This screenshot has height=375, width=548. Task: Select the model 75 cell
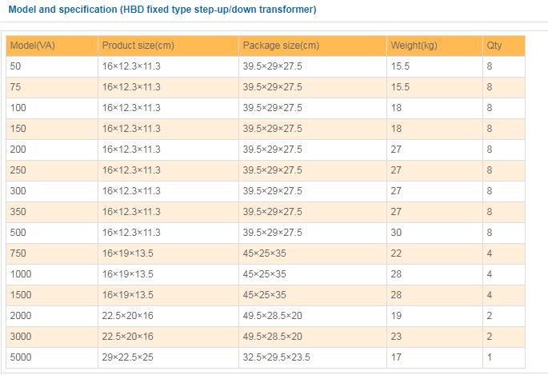(52, 87)
